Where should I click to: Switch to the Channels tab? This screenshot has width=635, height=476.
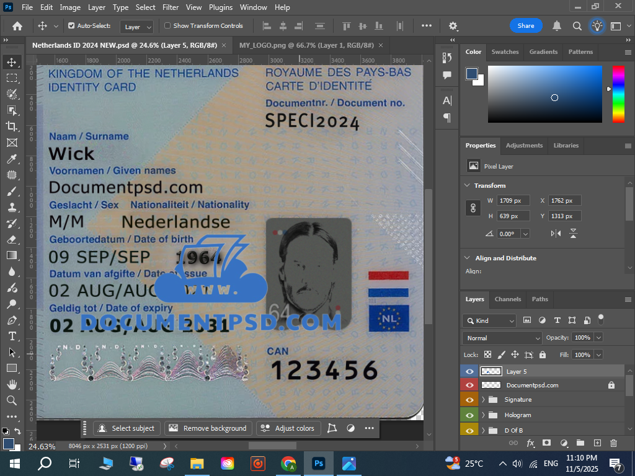pos(507,299)
